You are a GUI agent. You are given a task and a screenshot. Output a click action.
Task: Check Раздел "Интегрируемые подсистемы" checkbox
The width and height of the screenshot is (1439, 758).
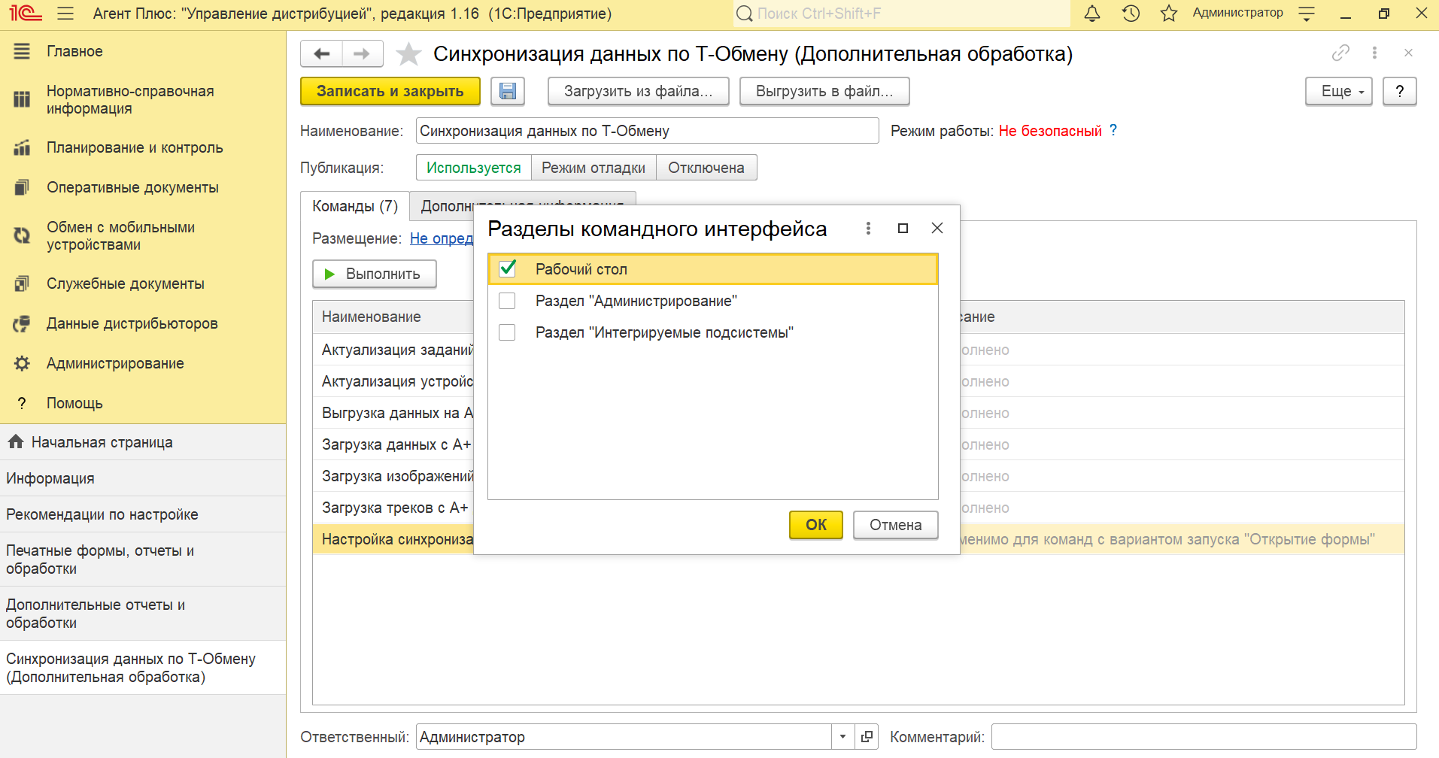[x=508, y=332]
